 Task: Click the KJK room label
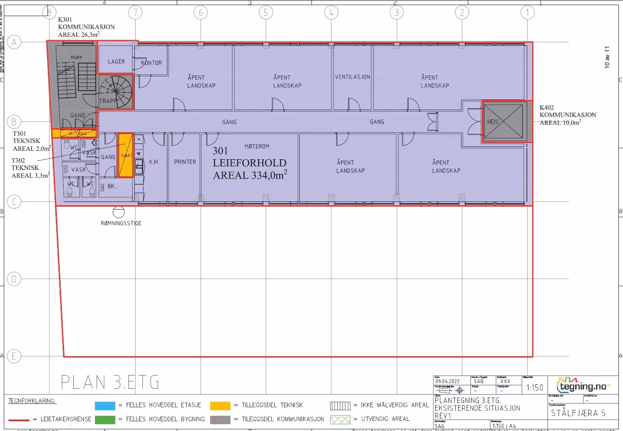[154, 162]
